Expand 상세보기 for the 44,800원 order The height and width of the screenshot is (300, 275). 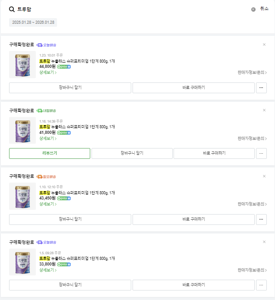[x=48, y=73]
